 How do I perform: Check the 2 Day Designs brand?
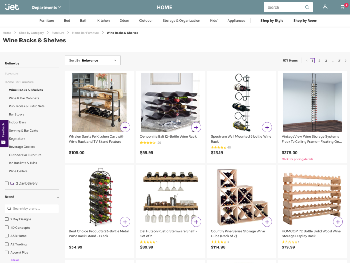[7, 219]
